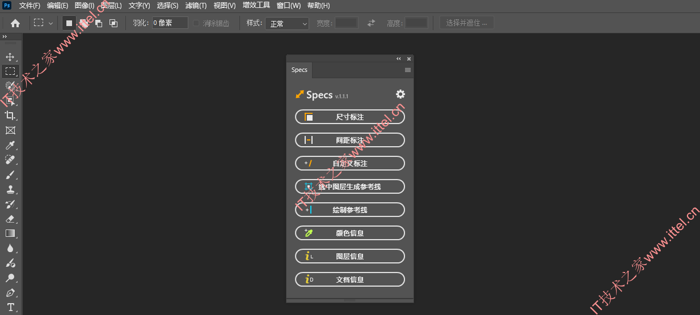
Task: Choose New Selection mode
Action: (x=69, y=23)
